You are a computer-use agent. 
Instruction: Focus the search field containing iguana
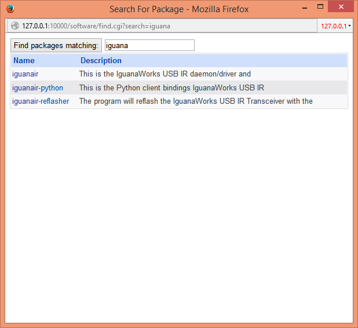[149, 45]
